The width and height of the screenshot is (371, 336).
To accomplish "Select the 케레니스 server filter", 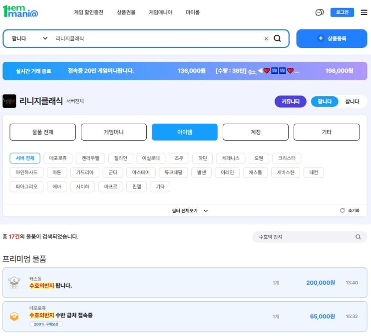I will (231, 158).
